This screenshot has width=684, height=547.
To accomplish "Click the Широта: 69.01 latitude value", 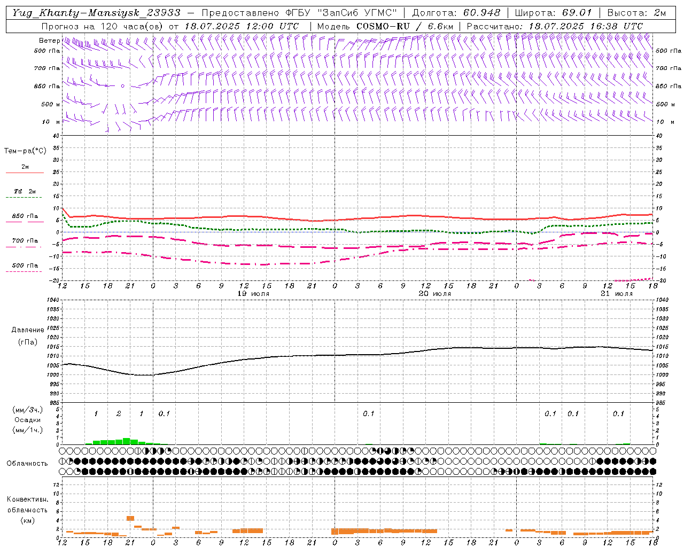I will 554,13.
